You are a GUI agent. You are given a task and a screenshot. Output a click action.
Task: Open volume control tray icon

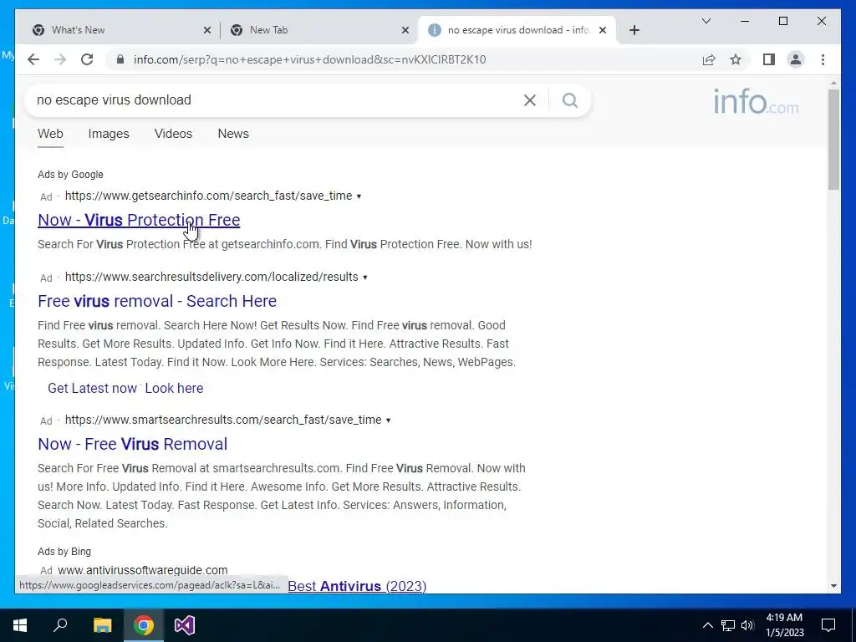[x=747, y=625]
